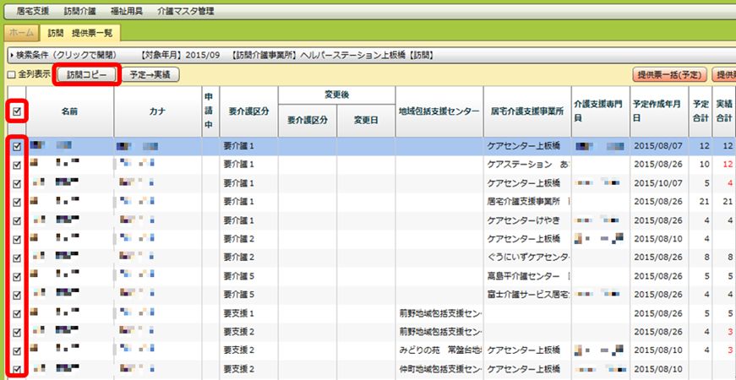Sort by the カナ column header
This screenshot has width=736, height=380.
coord(155,111)
